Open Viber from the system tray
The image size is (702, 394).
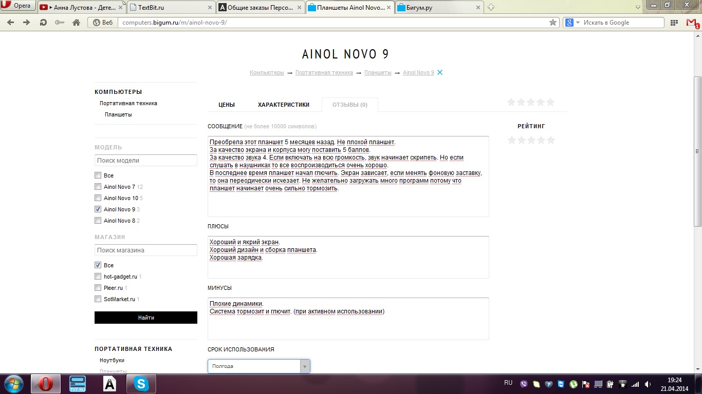coord(524,384)
